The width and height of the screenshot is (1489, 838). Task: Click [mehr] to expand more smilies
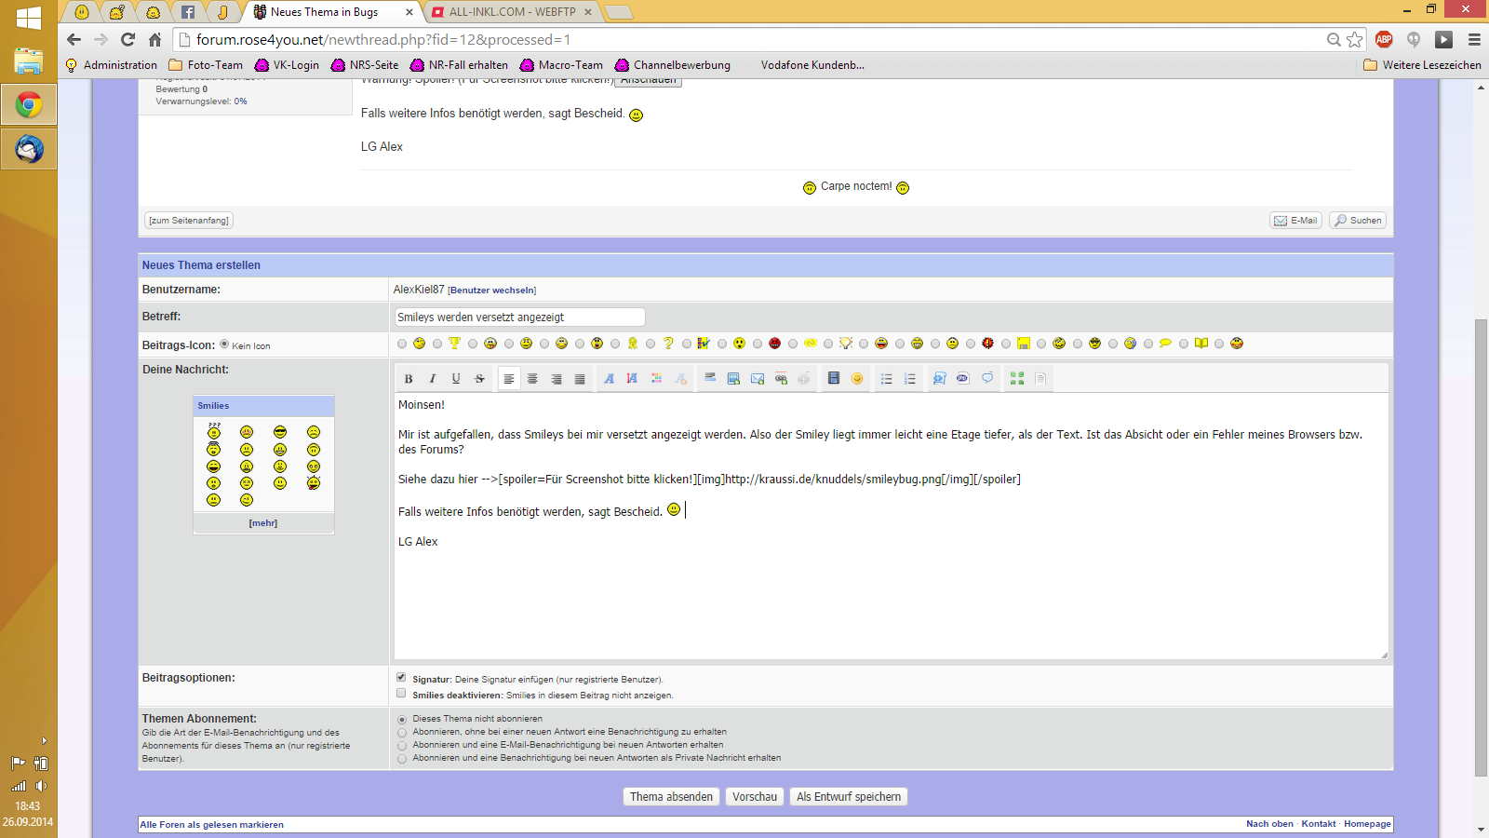pos(263,522)
